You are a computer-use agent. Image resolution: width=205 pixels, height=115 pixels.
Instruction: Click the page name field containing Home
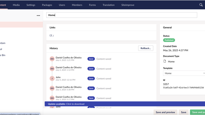click(122, 15)
